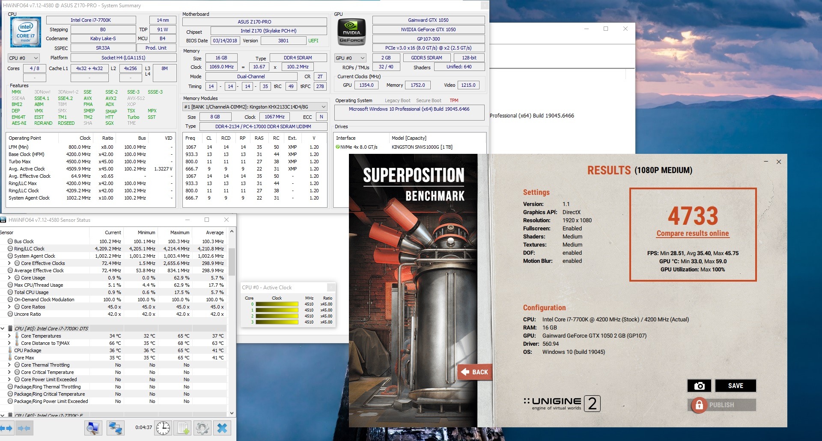Click the Current column header in Sensor Status

pyautogui.click(x=106, y=232)
